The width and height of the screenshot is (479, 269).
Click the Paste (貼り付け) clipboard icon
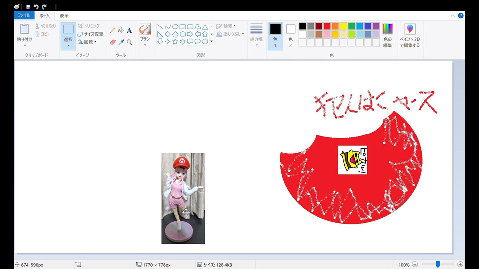coord(24,29)
